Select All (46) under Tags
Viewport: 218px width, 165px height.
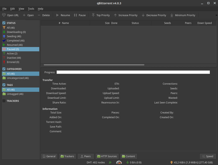20,90
